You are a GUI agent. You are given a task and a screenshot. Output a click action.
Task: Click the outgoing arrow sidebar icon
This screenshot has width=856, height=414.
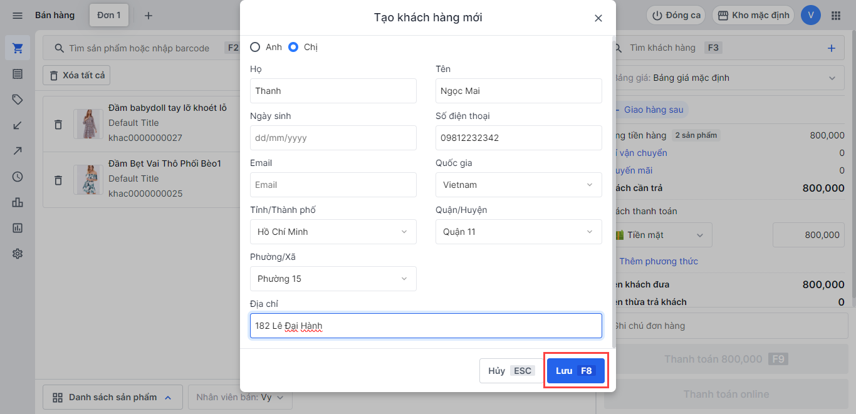18,151
